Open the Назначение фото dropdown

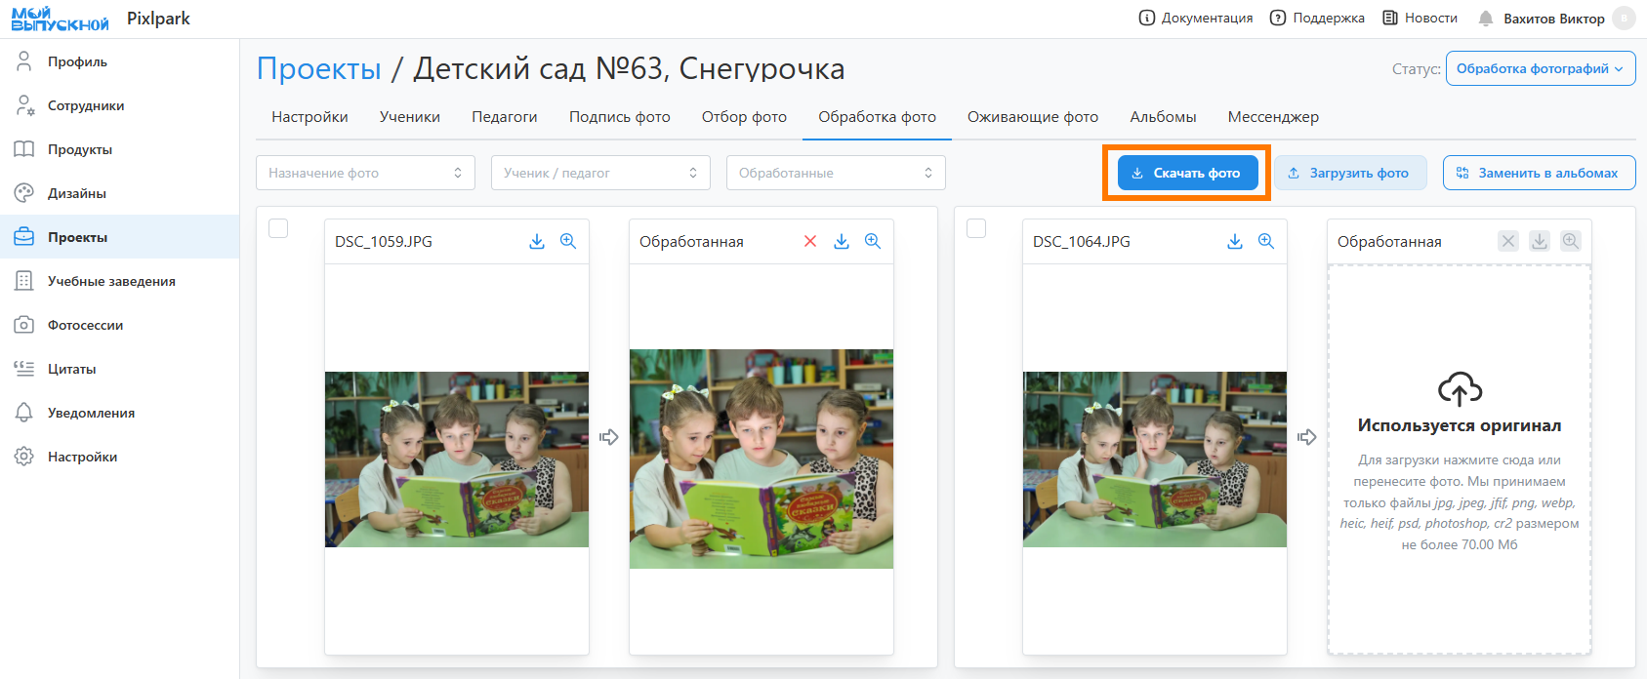point(365,173)
